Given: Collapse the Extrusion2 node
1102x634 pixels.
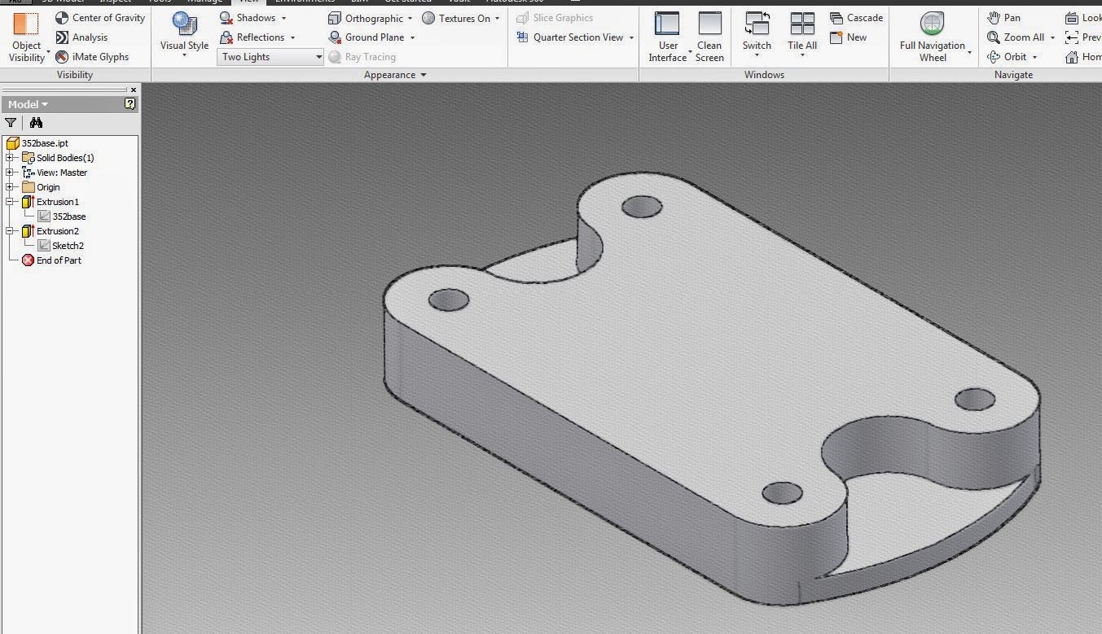Looking at the screenshot, I should pos(10,231).
